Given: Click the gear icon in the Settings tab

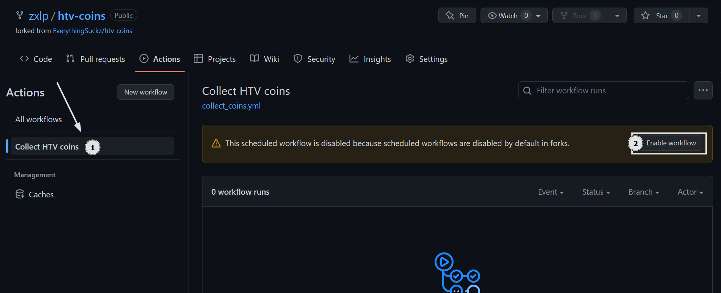Looking at the screenshot, I should coord(410,58).
